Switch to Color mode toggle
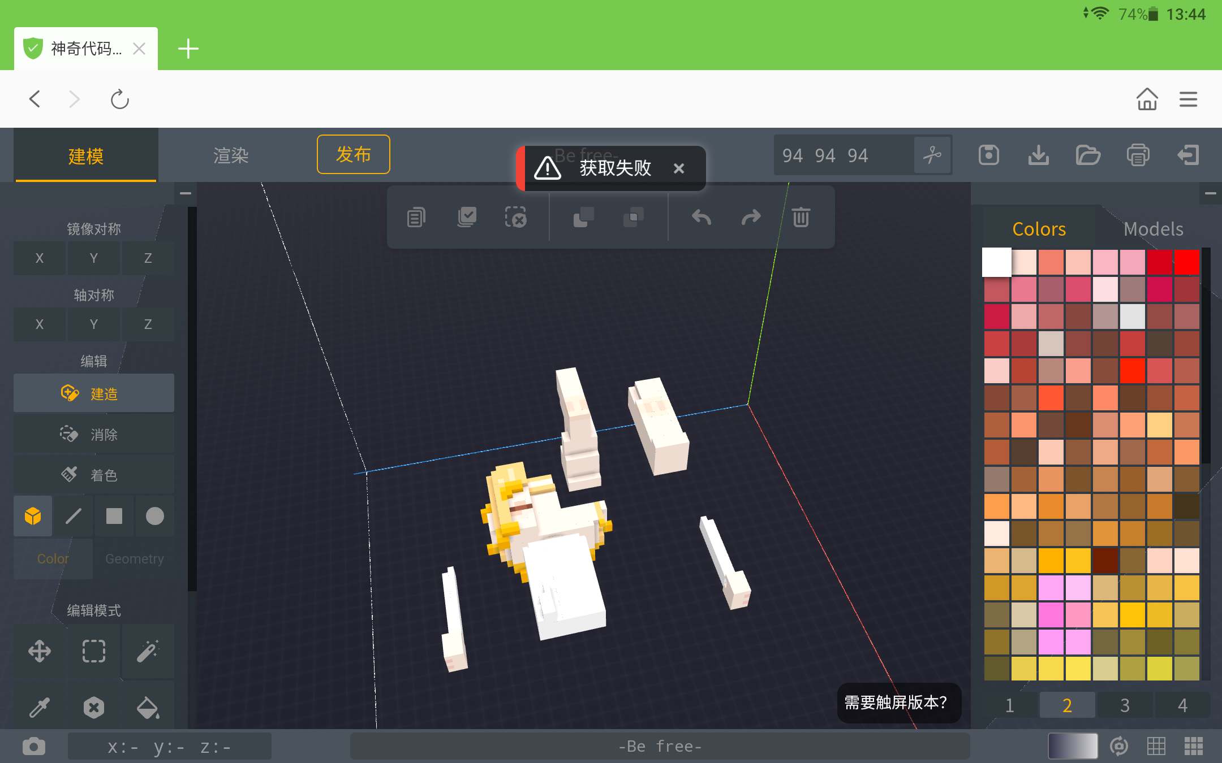This screenshot has width=1222, height=763. coord(53,559)
